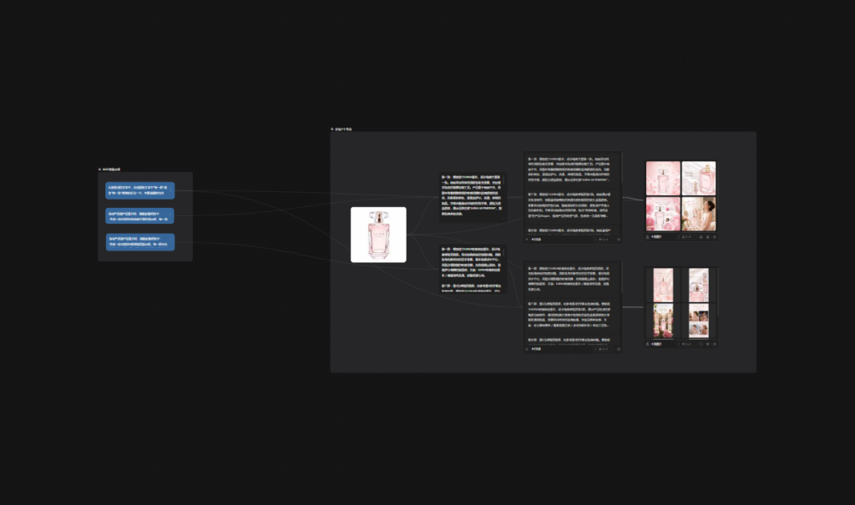Click the rightmost footer icon of upper image grid
The height and width of the screenshot is (505, 855).
715,237
